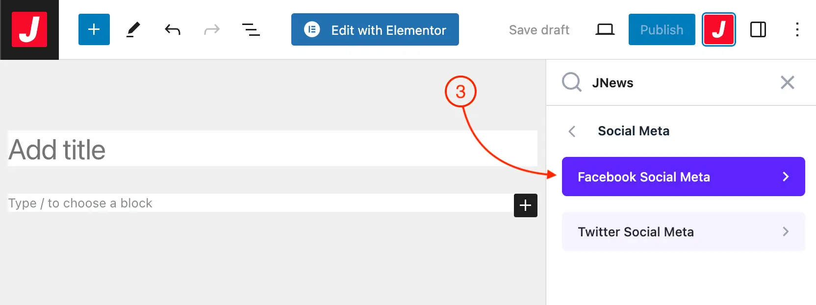Image resolution: width=816 pixels, height=305 pixels.
Task: Open Twitter Social Meta item
Action: (683, 231)
